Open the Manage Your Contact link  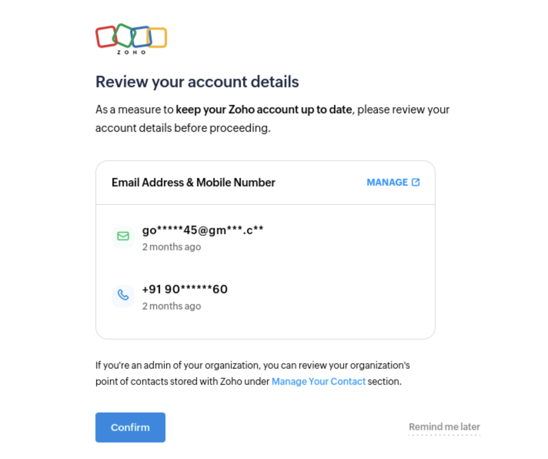coord(318,381)
